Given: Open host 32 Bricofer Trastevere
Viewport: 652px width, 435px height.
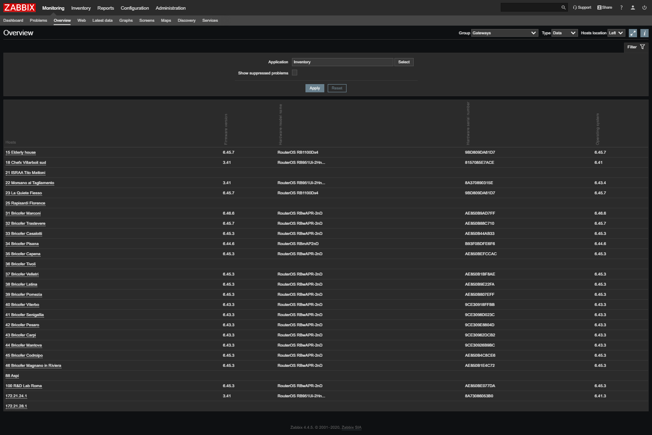Looking at the screenshot, I should click(x=25, y=223).
